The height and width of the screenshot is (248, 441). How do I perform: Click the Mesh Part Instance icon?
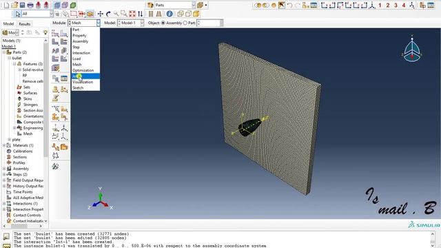(x=55, y=42)
